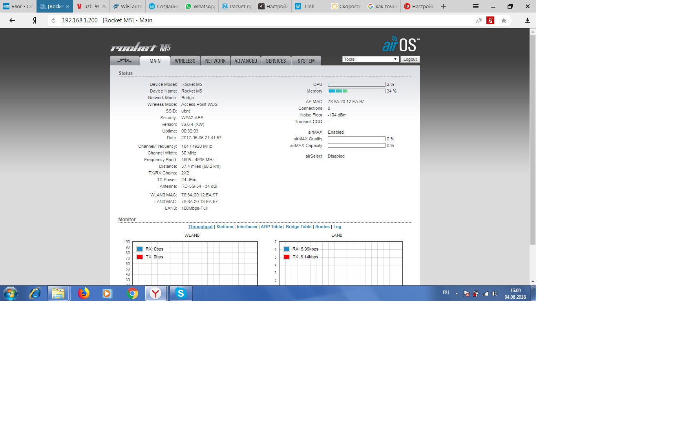Switch to the как точно Google tab
The image size is (687, 443).
[383, 6]
